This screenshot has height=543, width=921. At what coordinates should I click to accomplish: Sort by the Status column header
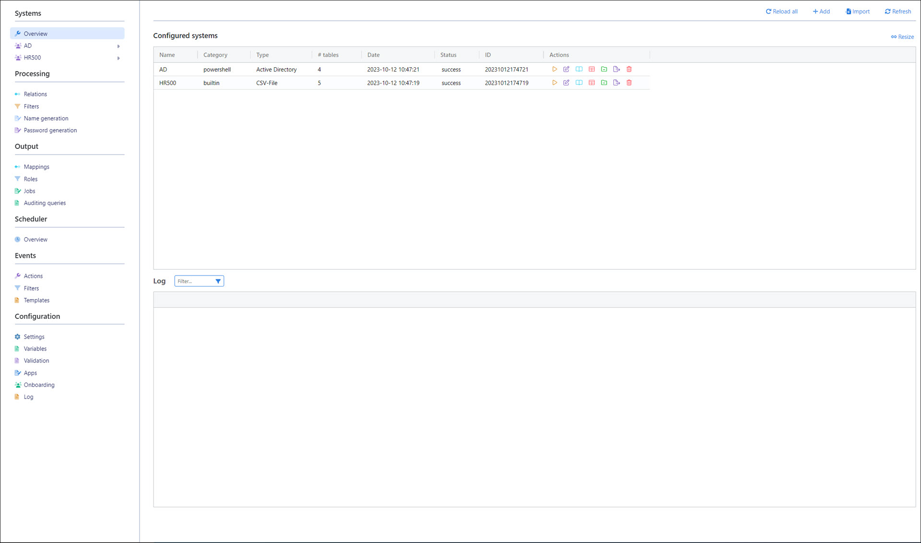click(448, 55)
